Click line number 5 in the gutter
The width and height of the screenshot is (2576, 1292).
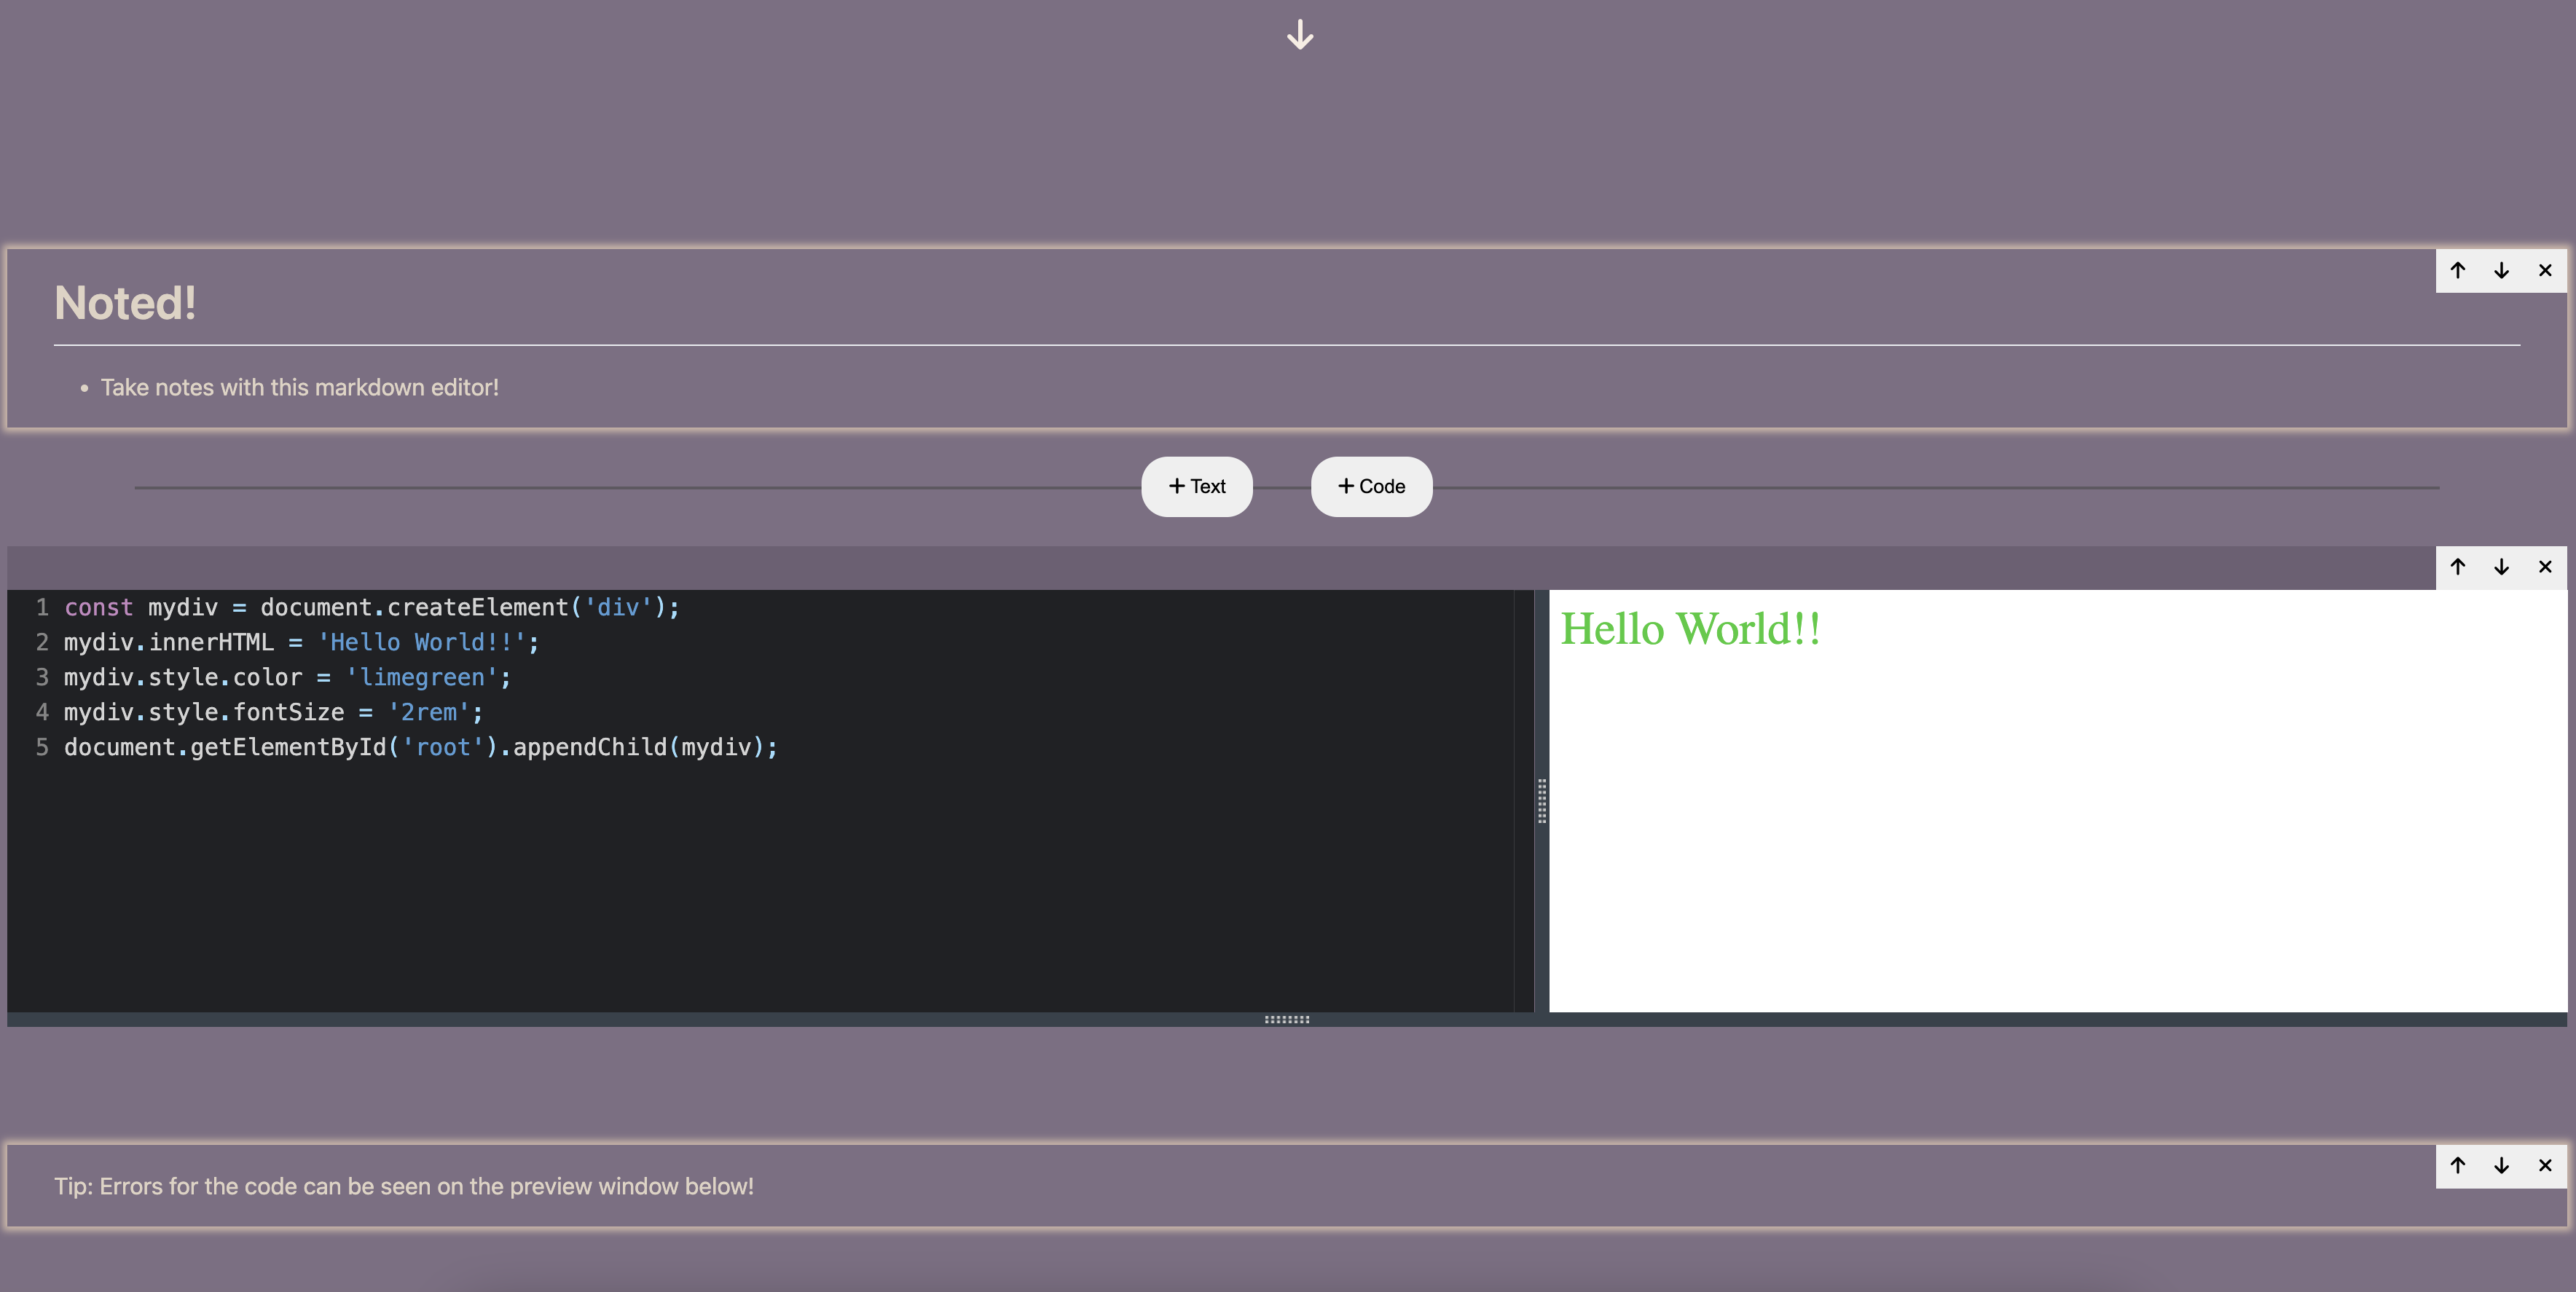(41, 747)
